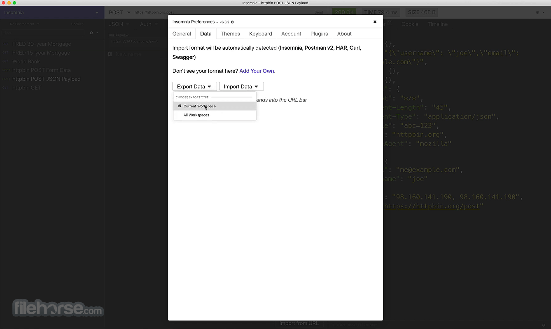
Task: Switch to the General preferences tab
Action: coord(182,34)
